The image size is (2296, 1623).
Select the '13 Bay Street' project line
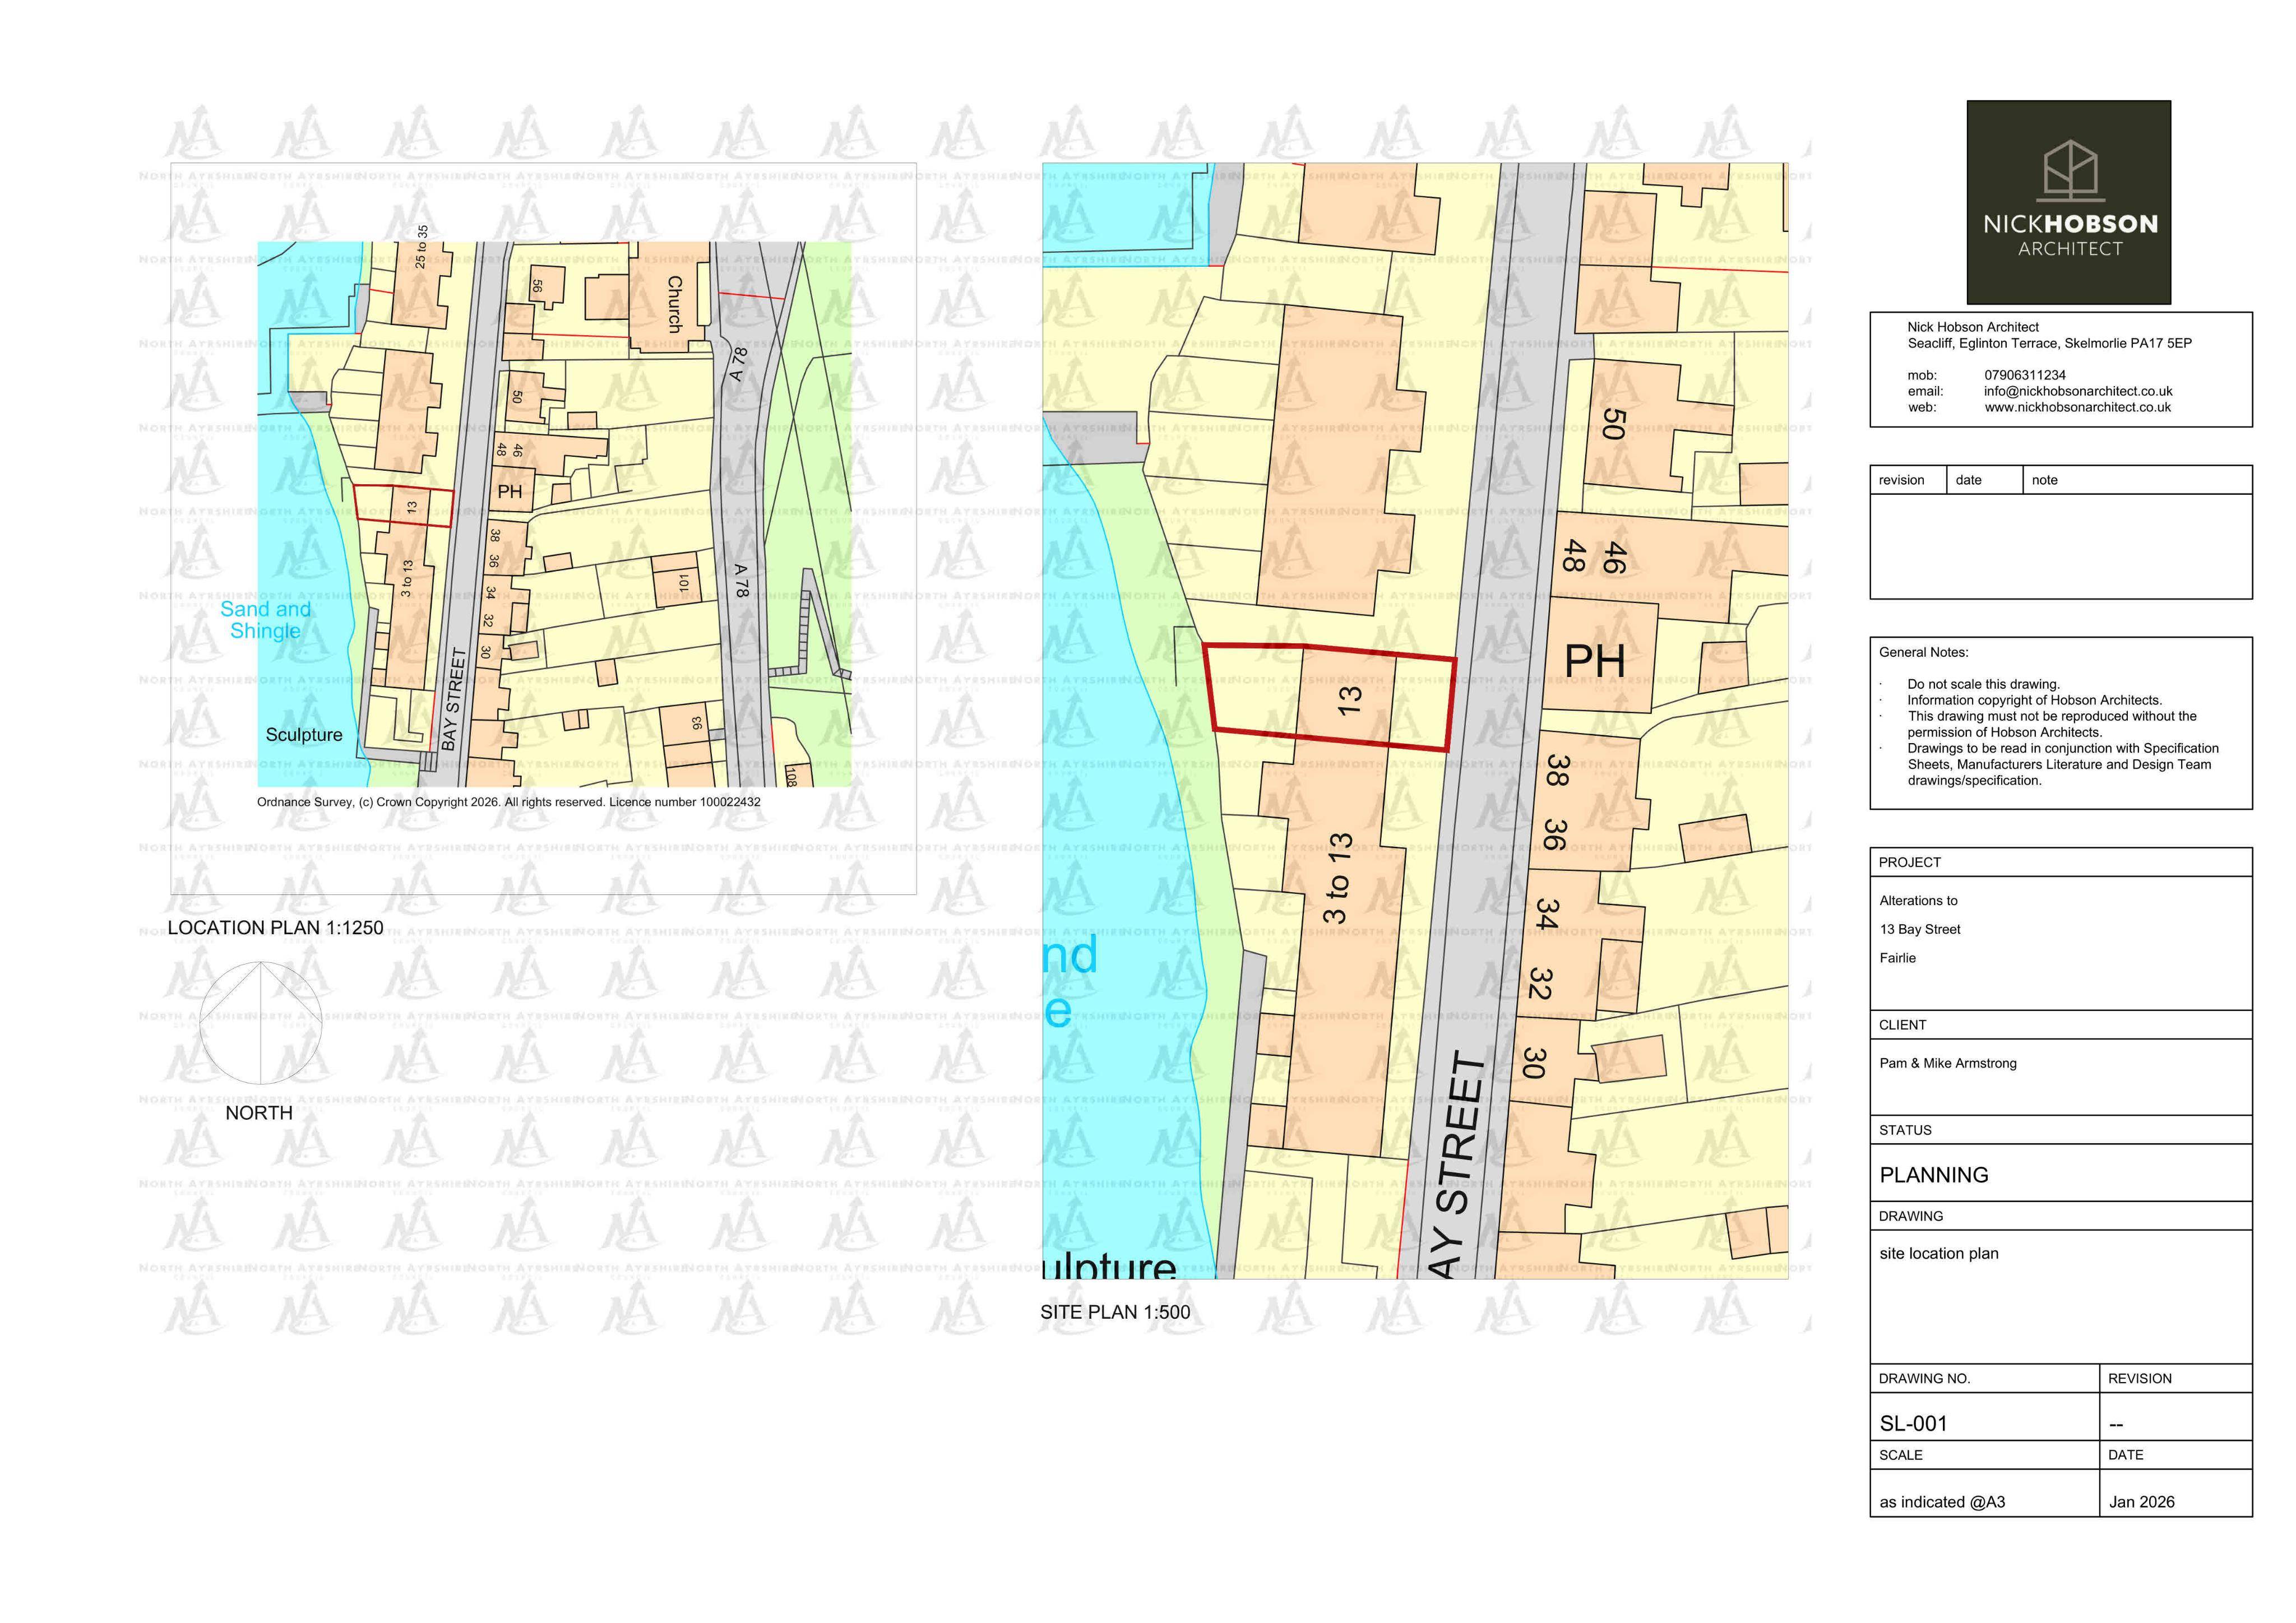tap(1919, 929)
